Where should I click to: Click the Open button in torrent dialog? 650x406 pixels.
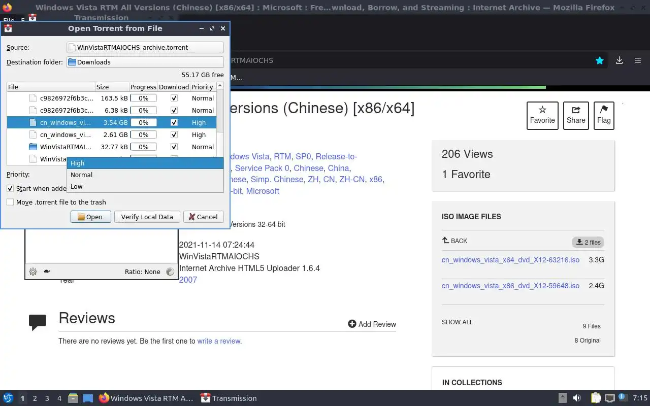pos(90,217)
